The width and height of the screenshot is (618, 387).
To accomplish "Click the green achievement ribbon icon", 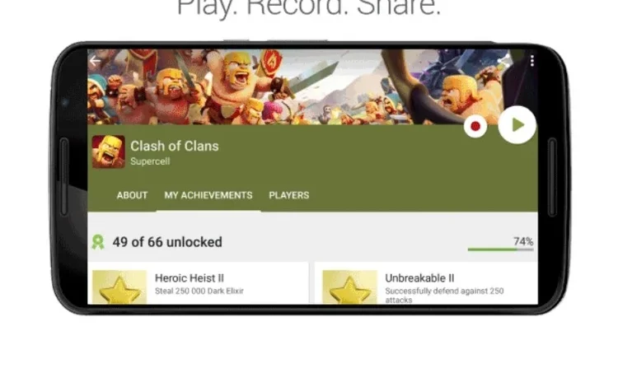I will pos(98,242).
